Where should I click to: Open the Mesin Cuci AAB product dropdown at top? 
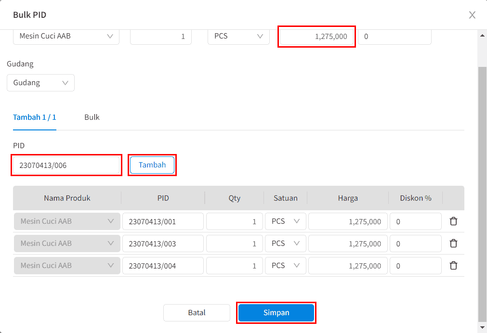coord(66,36)
